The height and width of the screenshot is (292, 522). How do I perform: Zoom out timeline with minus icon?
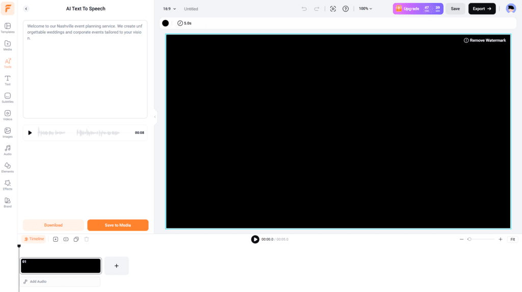(461, 239)
